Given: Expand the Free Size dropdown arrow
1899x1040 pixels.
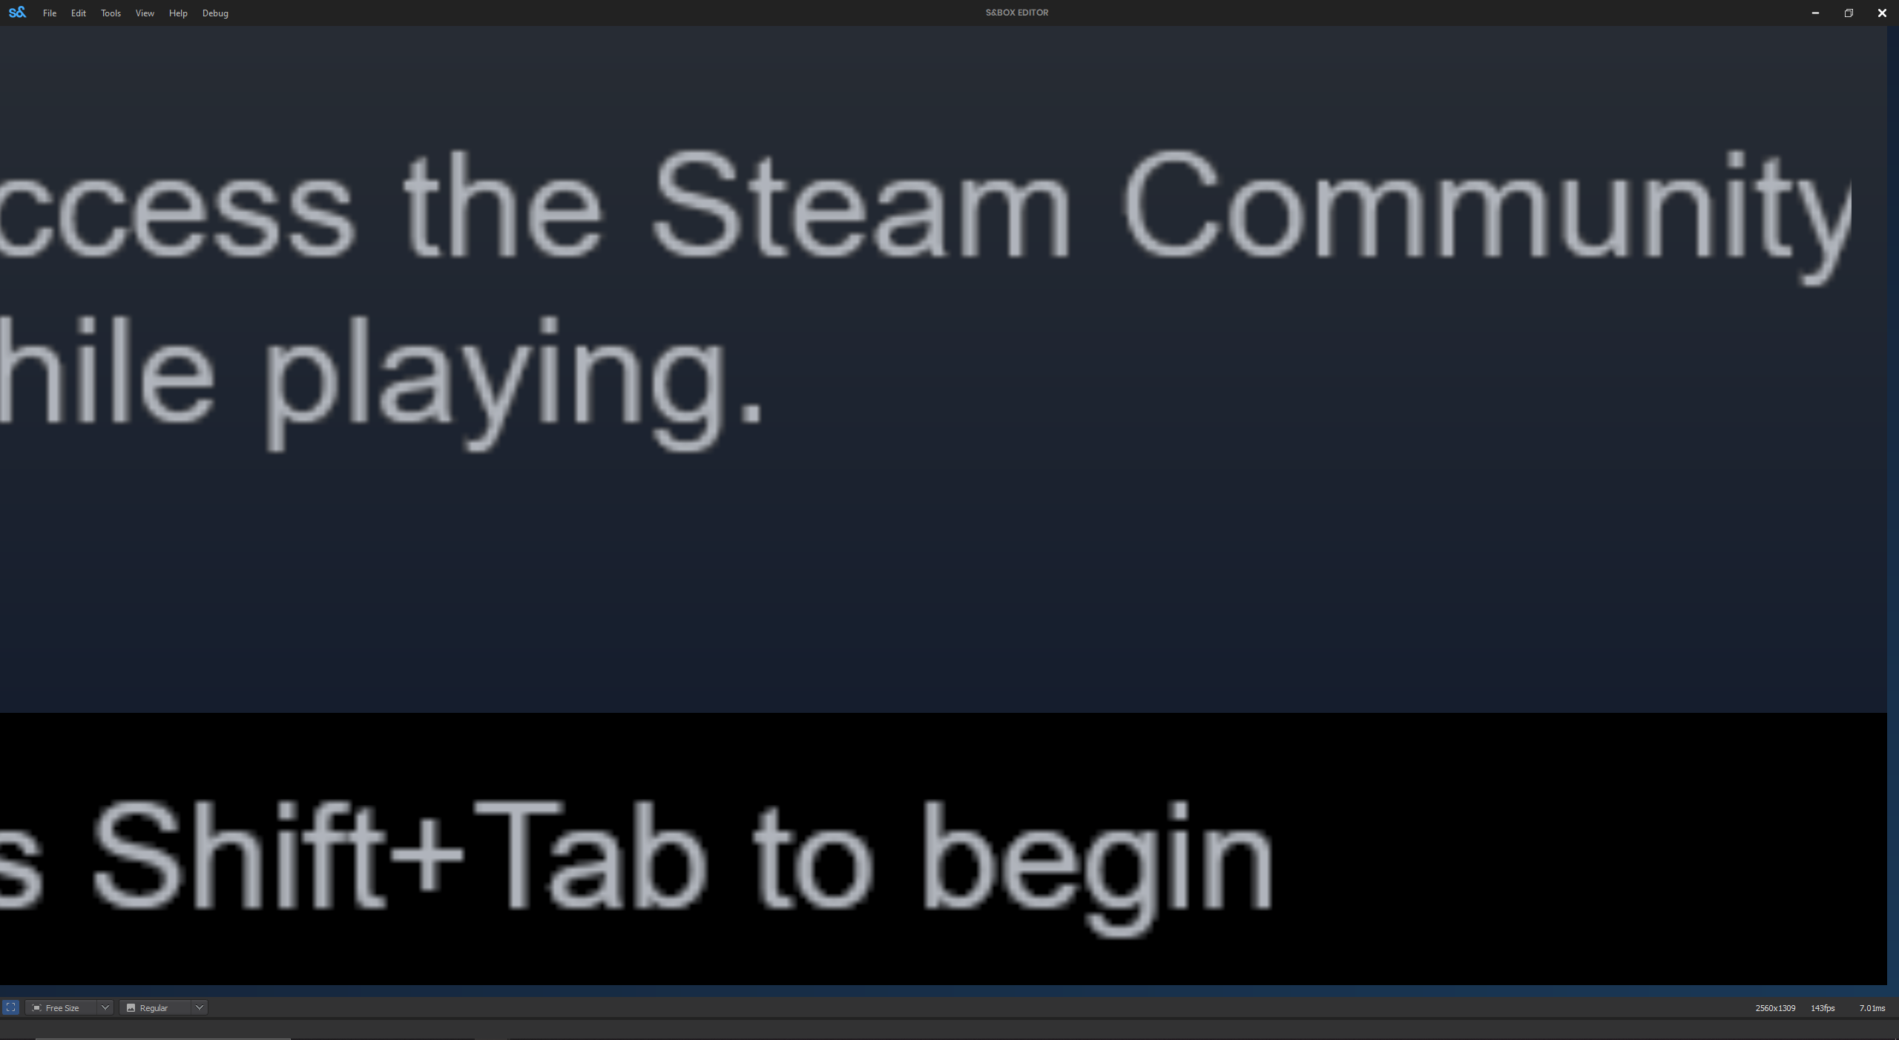Looking at the screenshot, I should [x=105, y=1007].
